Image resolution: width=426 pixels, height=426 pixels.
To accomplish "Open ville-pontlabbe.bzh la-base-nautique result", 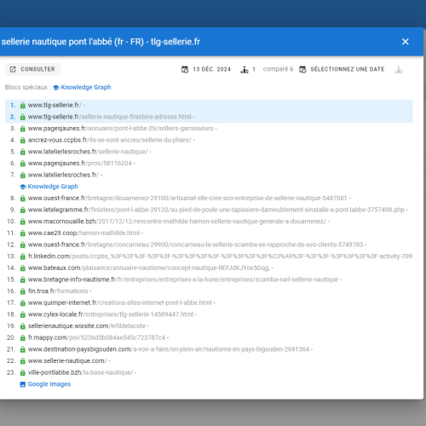I will 80,372.
